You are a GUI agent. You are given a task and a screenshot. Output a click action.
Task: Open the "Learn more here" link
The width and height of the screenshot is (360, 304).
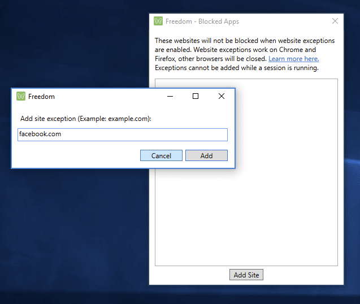tap(293, 59)
